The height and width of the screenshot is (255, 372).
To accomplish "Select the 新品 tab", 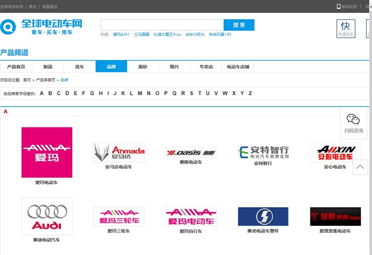I will (x=48, y=66).
